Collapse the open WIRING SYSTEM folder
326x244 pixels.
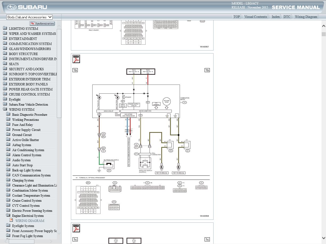pos(5,109)
